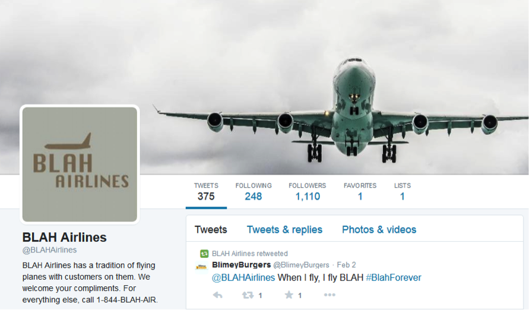
Task: Open the #BlahForever hashtag link
Action: [x=394, y=277]
